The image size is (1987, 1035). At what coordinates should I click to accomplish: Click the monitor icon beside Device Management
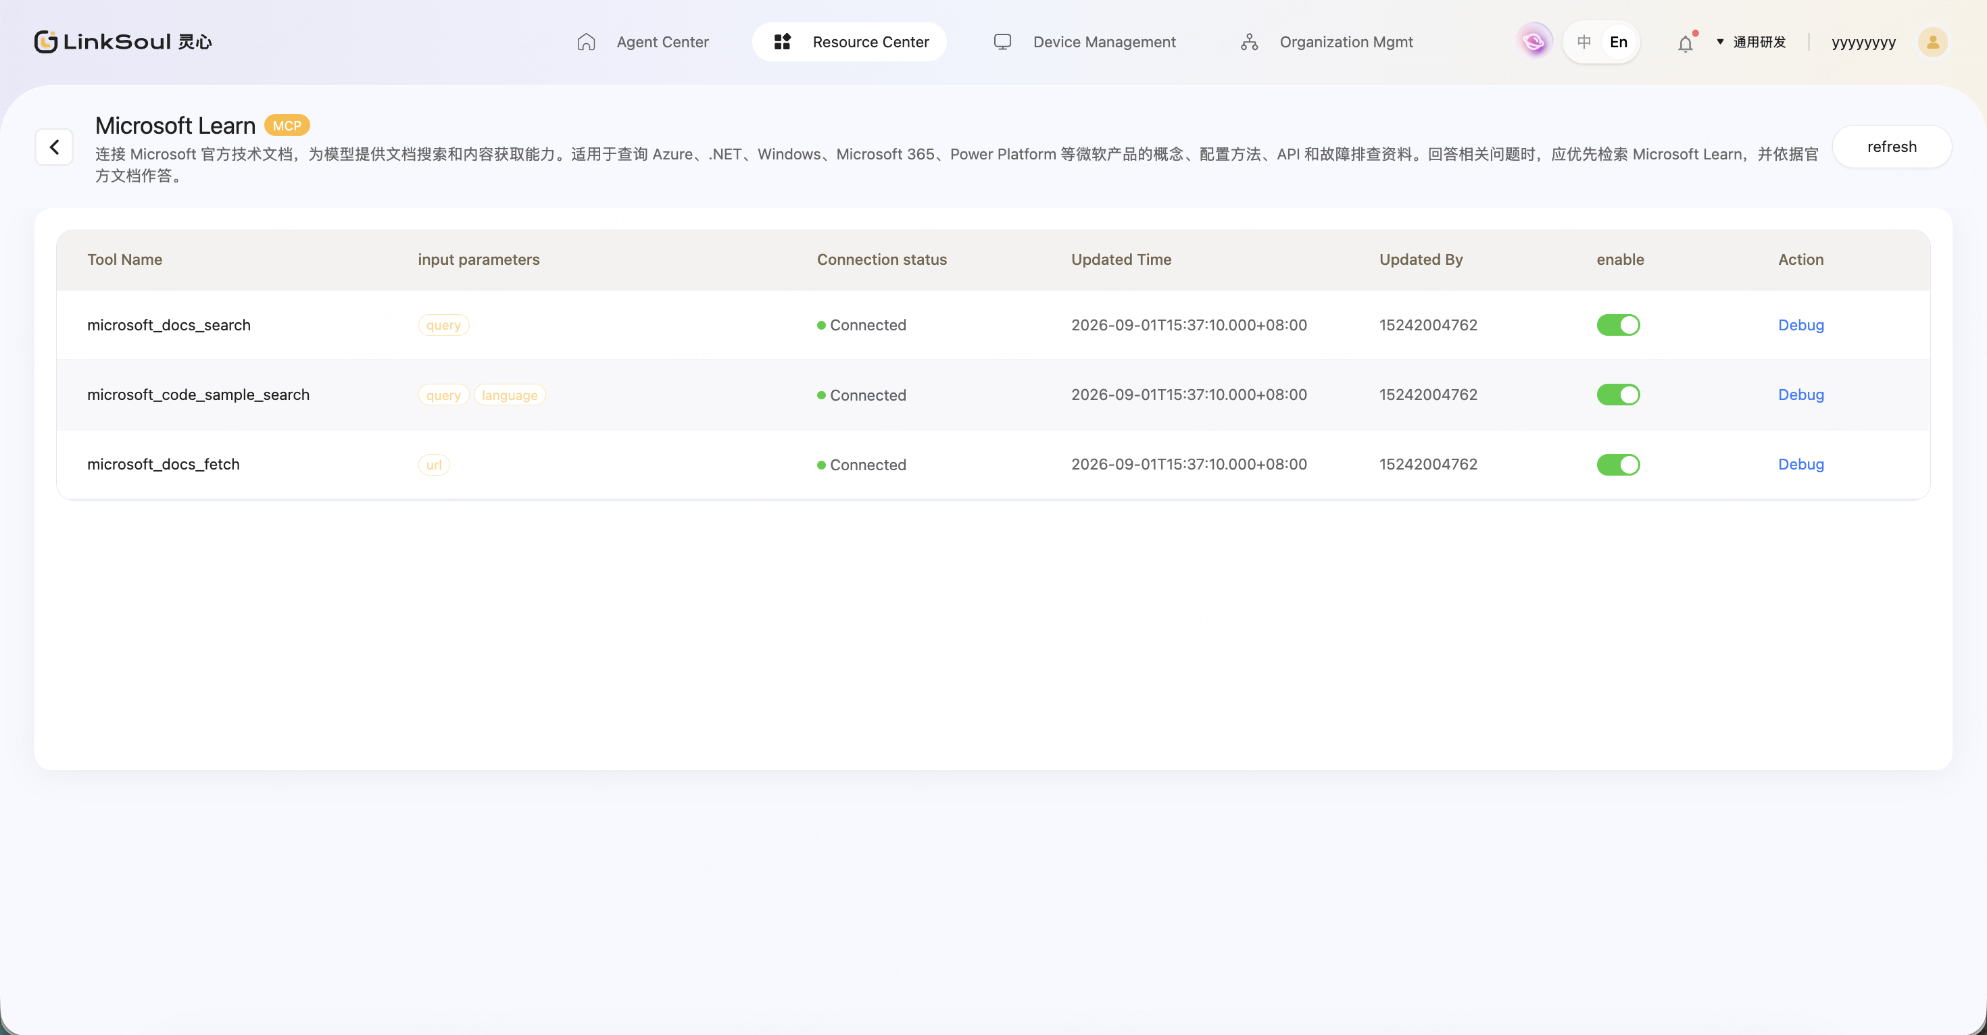click(x=1002, y=42)
